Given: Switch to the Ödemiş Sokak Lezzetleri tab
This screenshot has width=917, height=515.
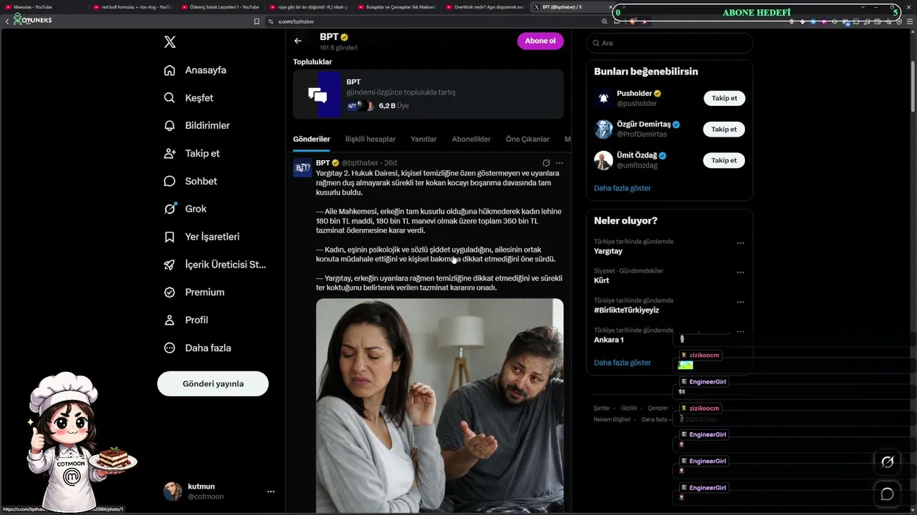Looking at the screenshot, I should (x=221, y=7).
